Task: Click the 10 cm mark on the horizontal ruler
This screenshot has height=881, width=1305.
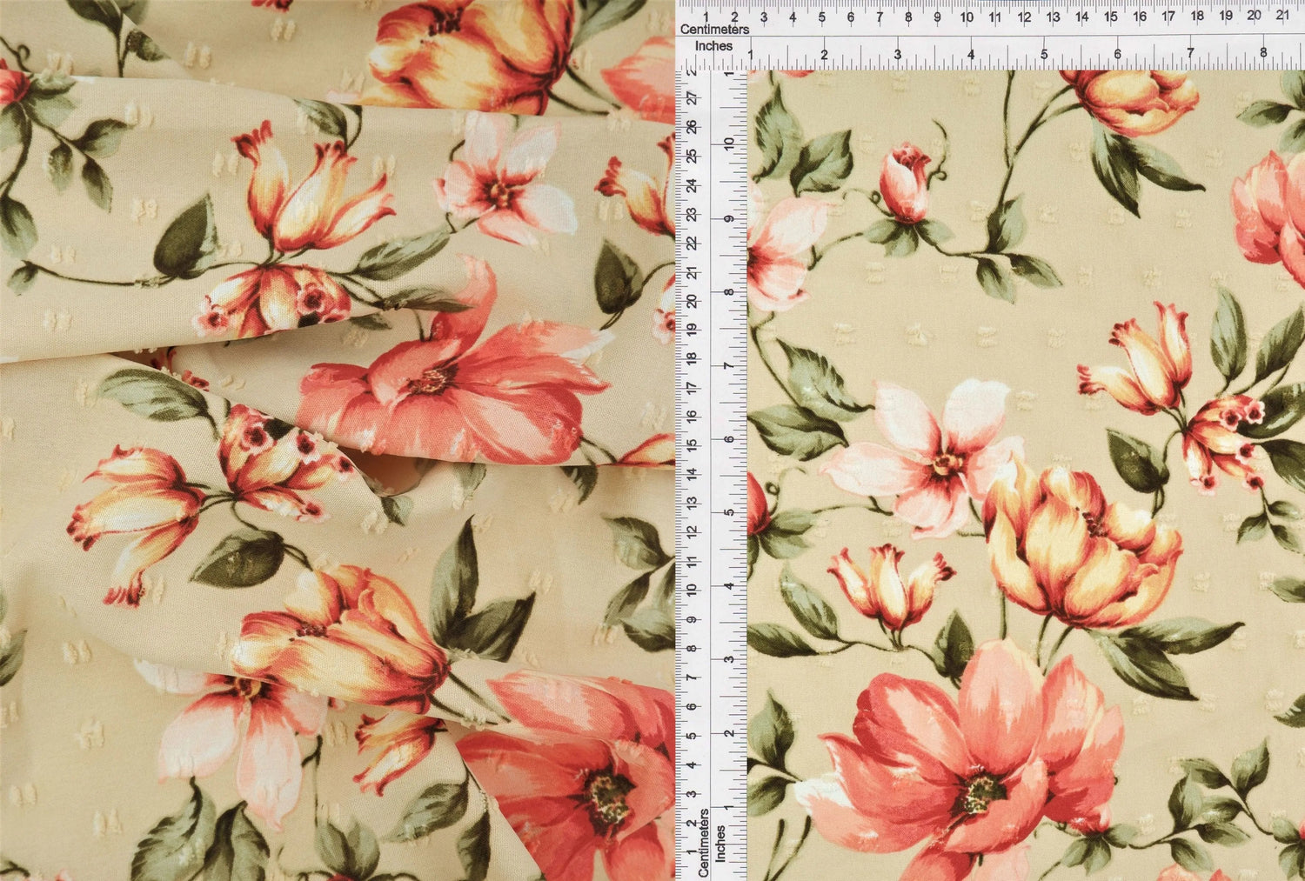Action: pos(966,16)
